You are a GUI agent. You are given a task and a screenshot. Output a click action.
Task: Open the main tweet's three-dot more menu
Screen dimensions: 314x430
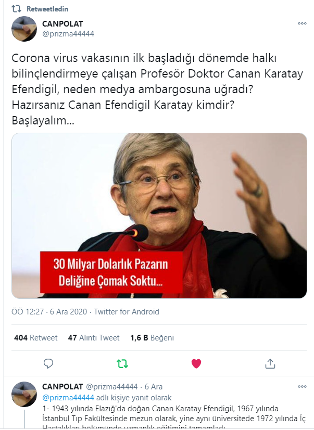[x=302, y=23]
